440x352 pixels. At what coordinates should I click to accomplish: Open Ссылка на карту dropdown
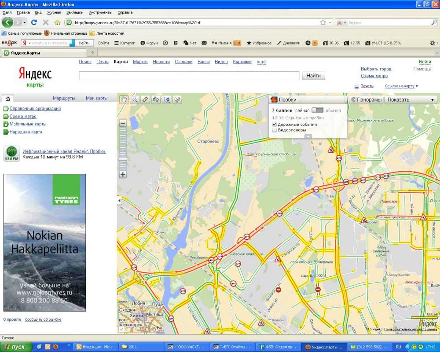[x=401, y=86]
